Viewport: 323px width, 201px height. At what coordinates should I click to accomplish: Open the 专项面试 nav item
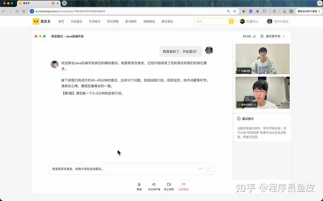click(x=95, y=21)
